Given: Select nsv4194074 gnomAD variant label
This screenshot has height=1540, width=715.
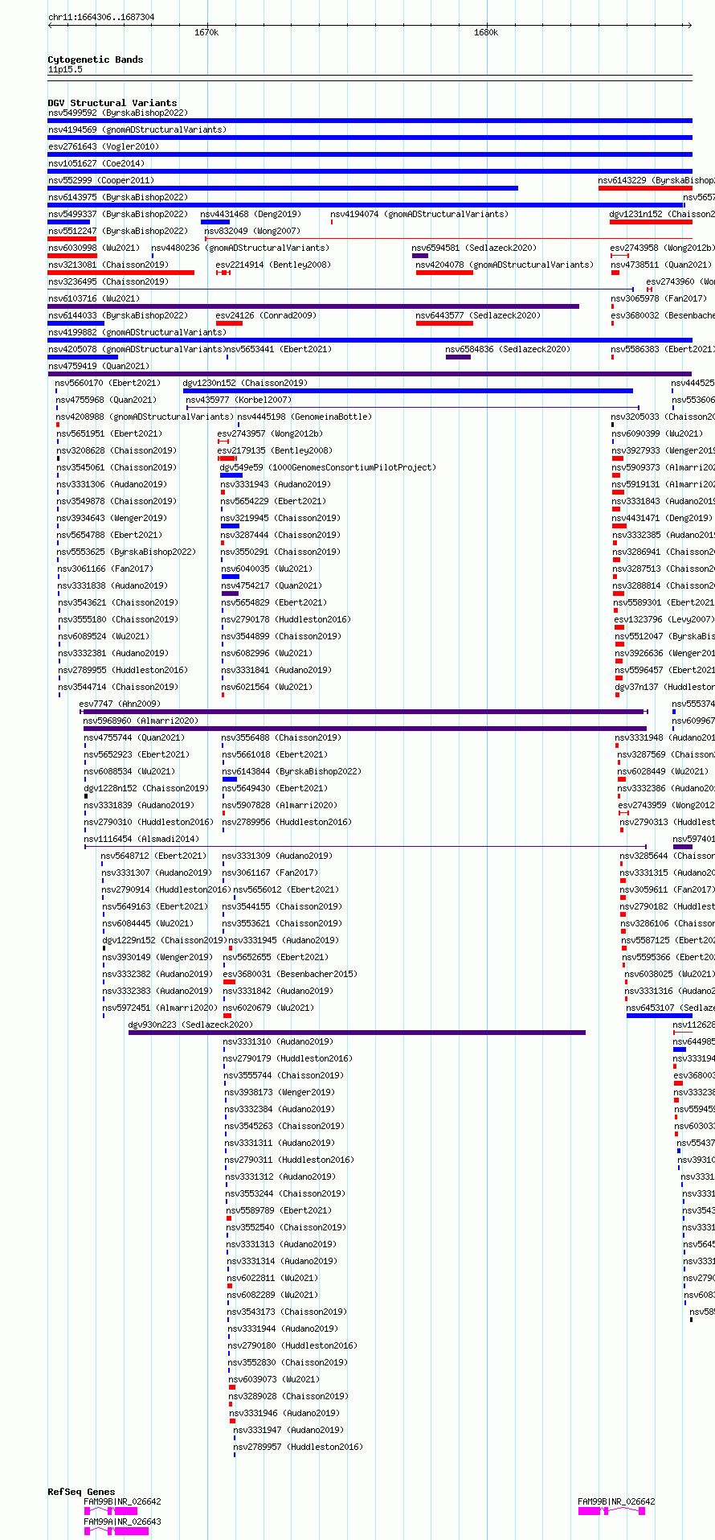Looking at the screenshot, I should coord(419,214).
